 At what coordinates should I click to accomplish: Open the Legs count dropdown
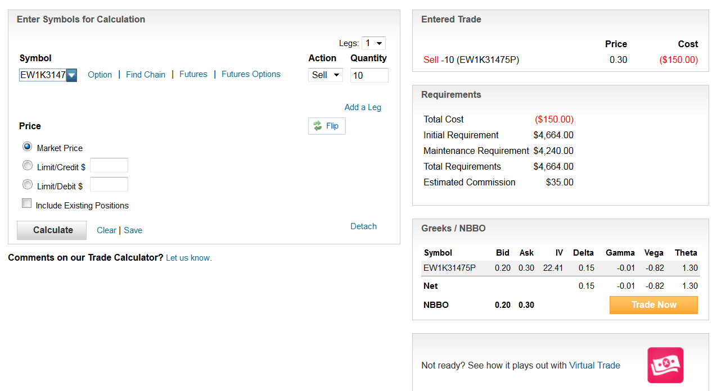[373, 43]
